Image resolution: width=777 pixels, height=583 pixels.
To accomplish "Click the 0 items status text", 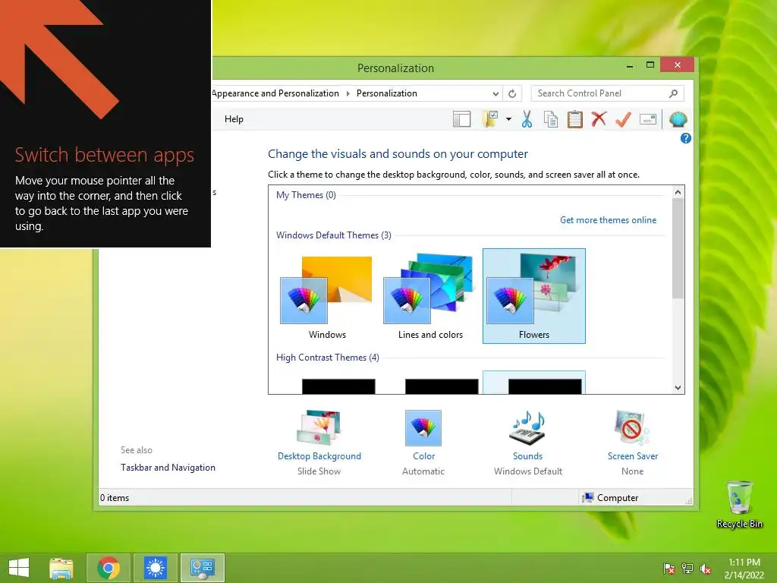I will click(x=115, y=498).
